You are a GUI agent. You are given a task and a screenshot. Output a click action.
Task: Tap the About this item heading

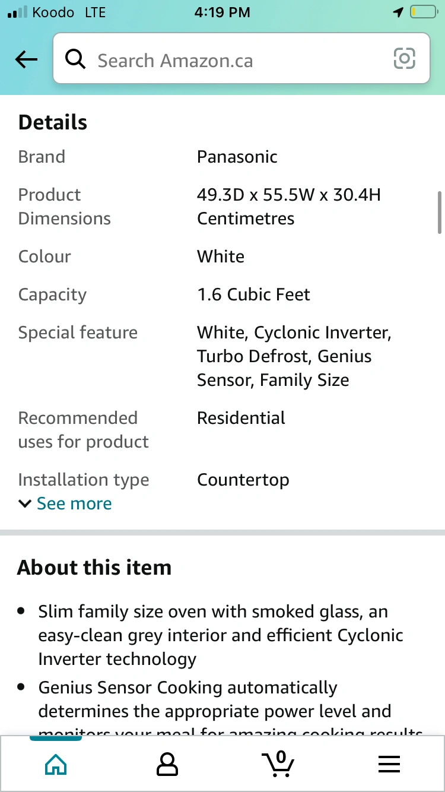click(94, 568)
